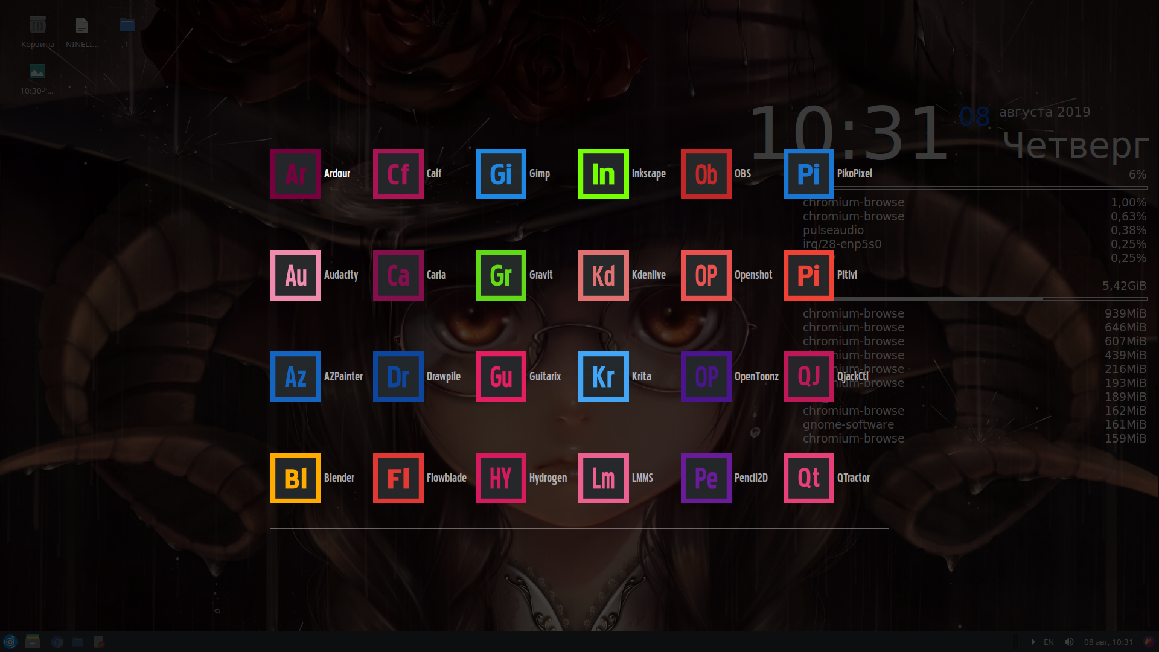The height and width of the screenshot is (652, 1159).
Task: Start Hydrogen with the HY icon
Action: click(501, 478)
